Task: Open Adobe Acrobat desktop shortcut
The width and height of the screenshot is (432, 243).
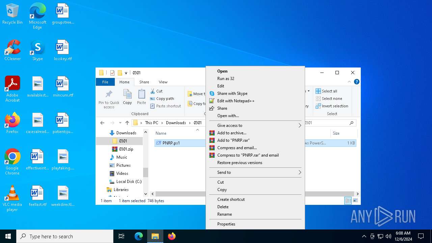Action: coord(12,89)
